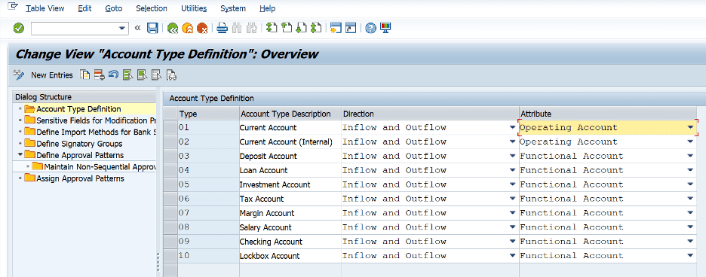Click the red Cancel icon in toolbar
The image size is (706, 277).
pyautogui.click(x=202, y=29)
